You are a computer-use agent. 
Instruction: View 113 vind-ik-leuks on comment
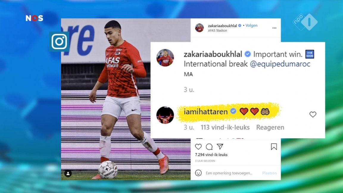(x=225, y=127)
